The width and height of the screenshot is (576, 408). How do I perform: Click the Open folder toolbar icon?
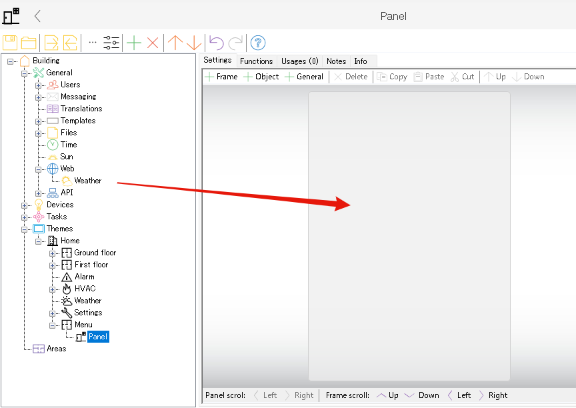29,43
